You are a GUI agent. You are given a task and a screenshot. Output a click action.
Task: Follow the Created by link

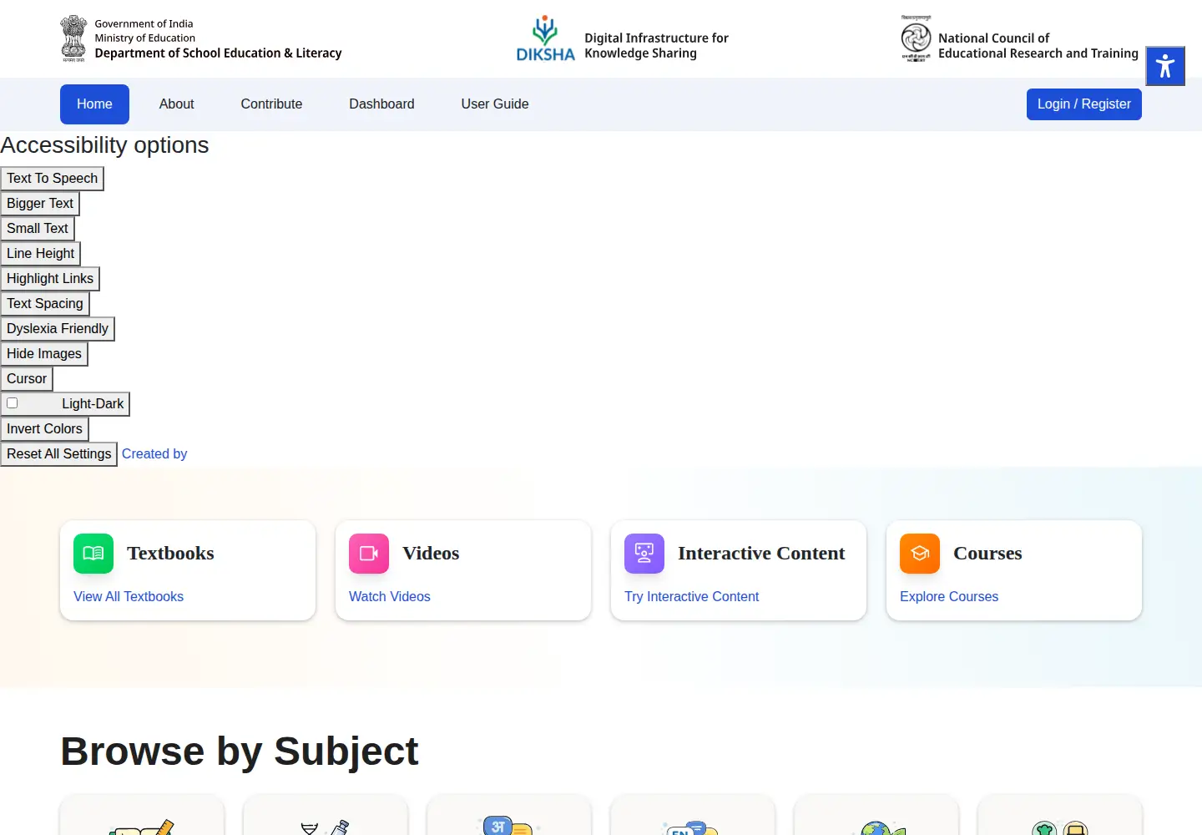tap(154, 454)
